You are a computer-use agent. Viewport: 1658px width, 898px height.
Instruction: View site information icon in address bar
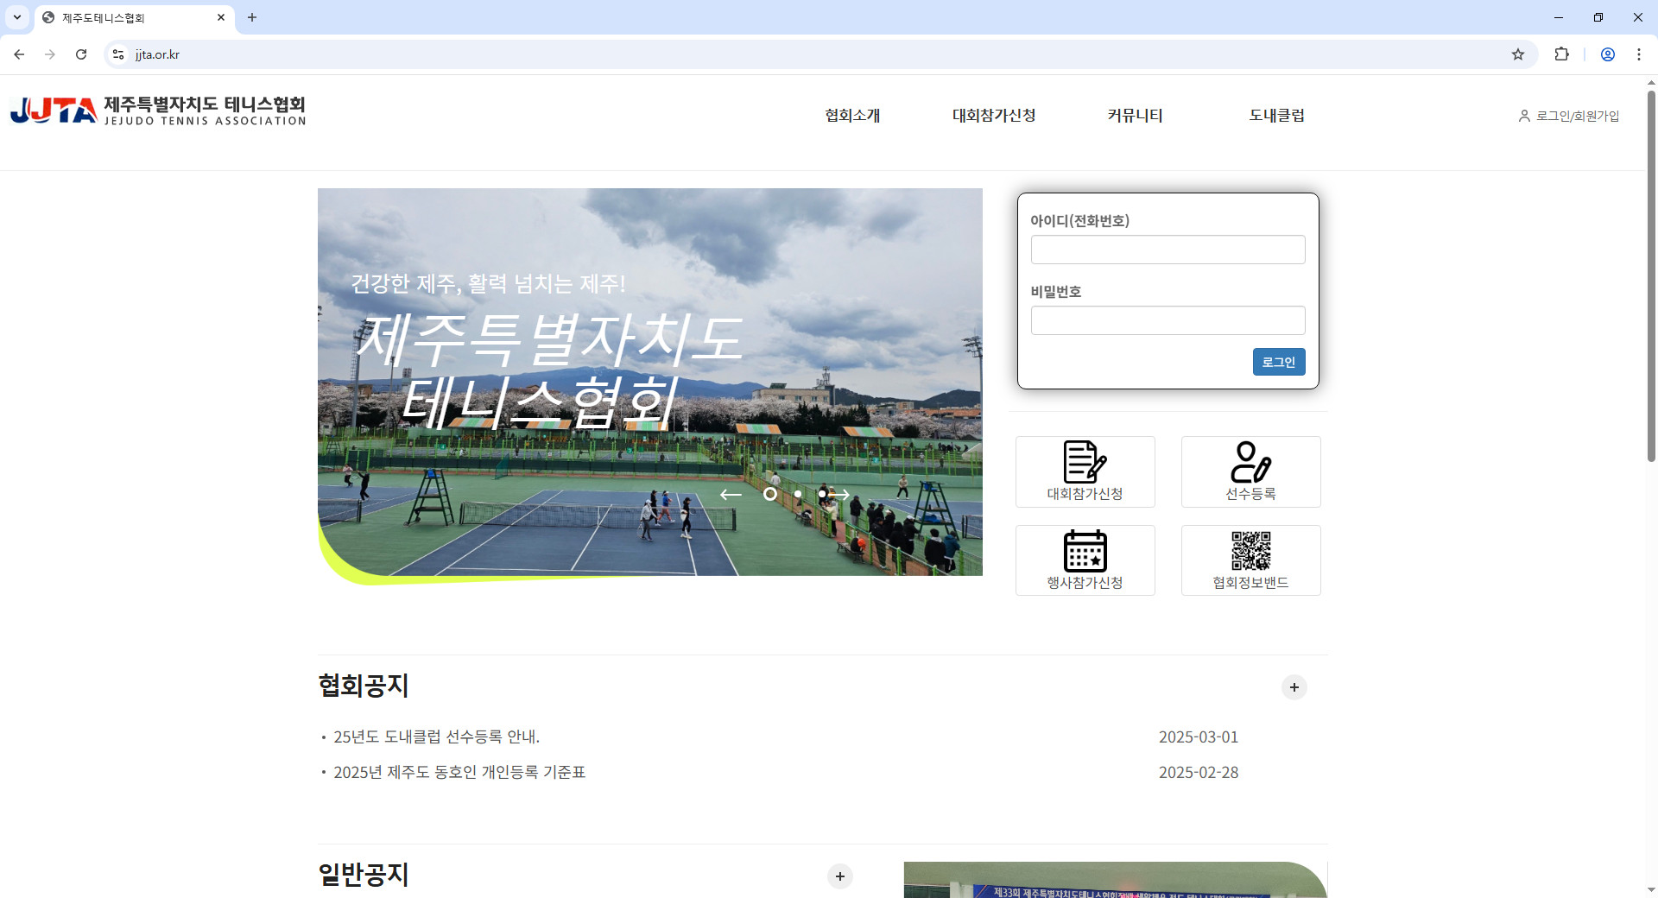[118, 54]
